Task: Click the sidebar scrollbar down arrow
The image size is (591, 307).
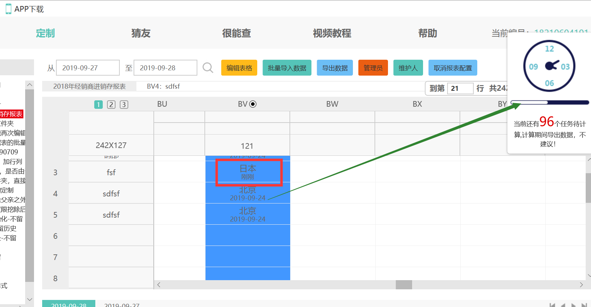Action: click(x=30, y=299)
